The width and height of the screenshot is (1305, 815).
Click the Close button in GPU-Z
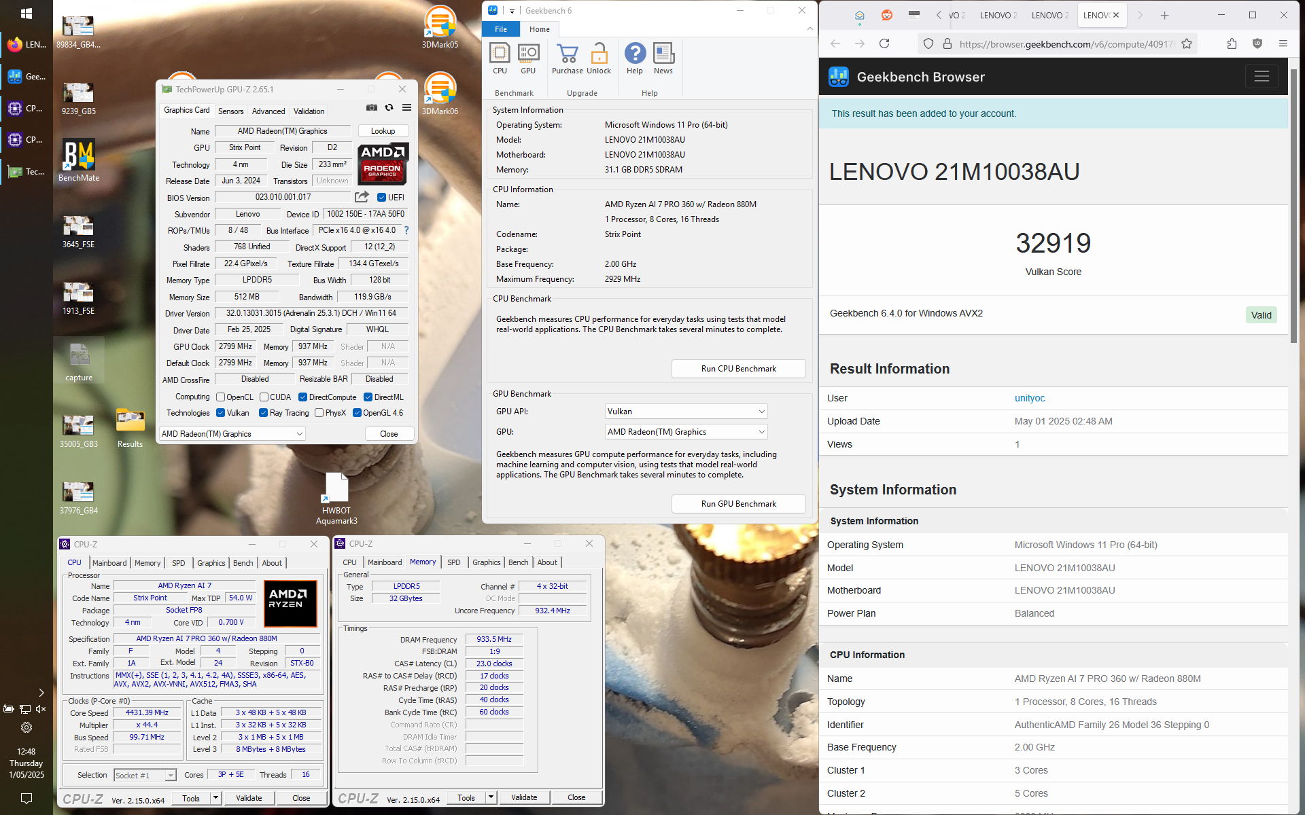point(389,434)
